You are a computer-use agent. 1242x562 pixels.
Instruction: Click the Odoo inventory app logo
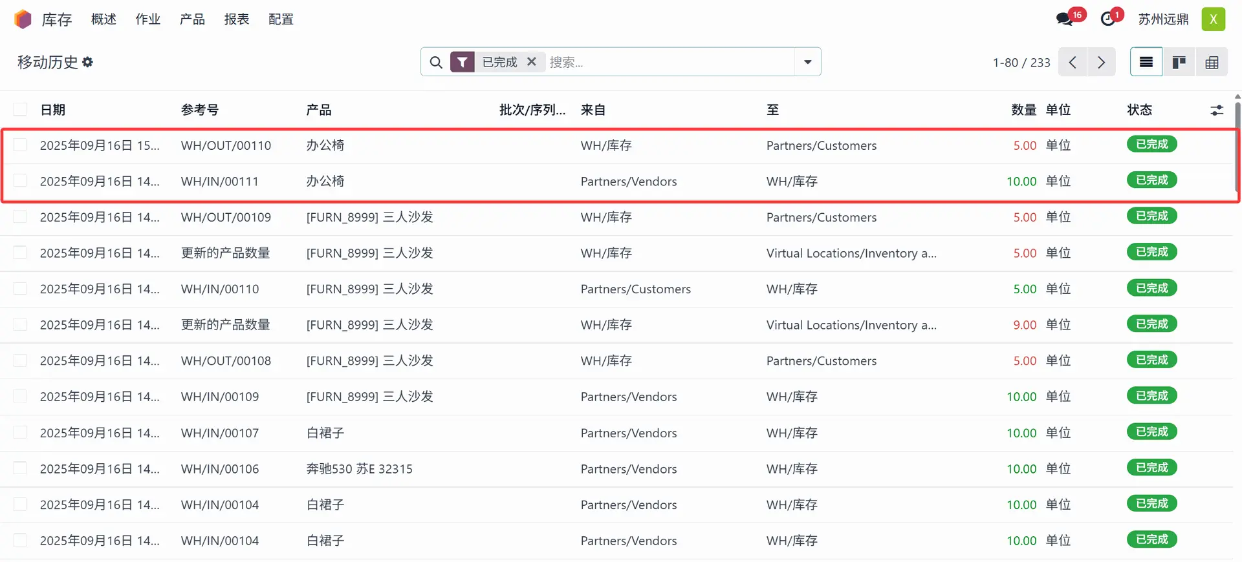point(23,19)
